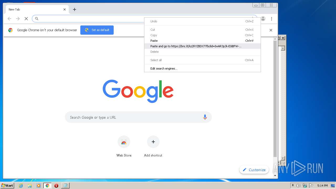Open Edit search engines from context menu
Image resolution: width=336 pixels, height=189 pixels.
click(202, 69)
